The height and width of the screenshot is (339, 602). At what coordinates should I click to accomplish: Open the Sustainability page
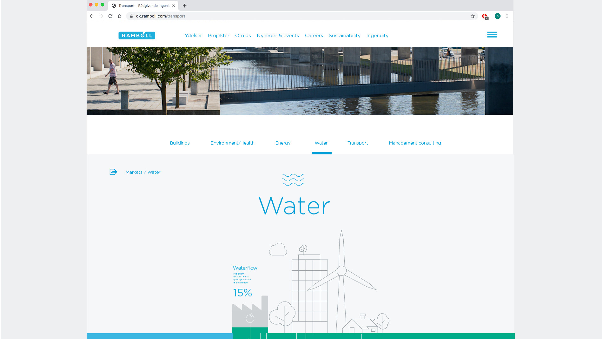(345, 36)
